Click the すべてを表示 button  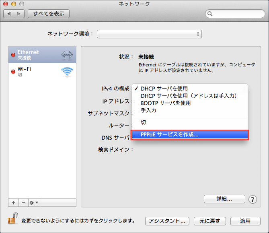click(49, 14)
